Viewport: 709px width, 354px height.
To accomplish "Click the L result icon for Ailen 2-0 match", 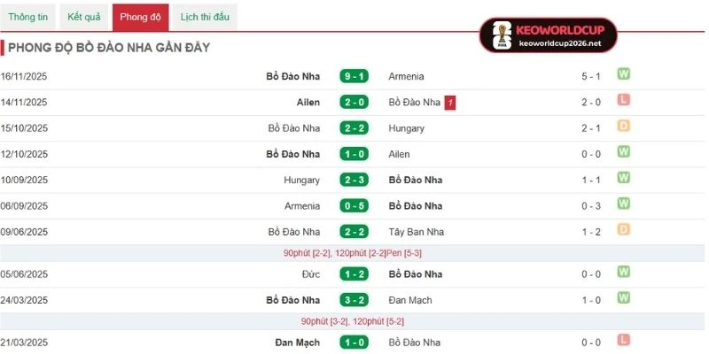I will click(623, 101).
